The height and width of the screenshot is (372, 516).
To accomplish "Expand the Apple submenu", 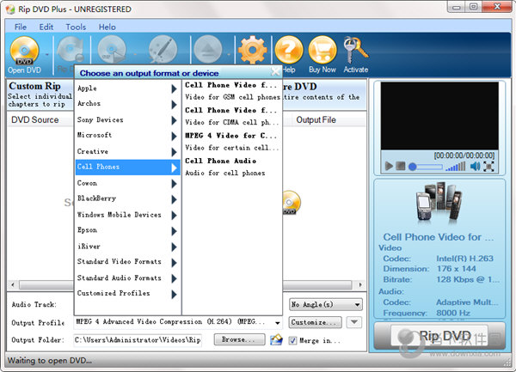I will 127,88.
